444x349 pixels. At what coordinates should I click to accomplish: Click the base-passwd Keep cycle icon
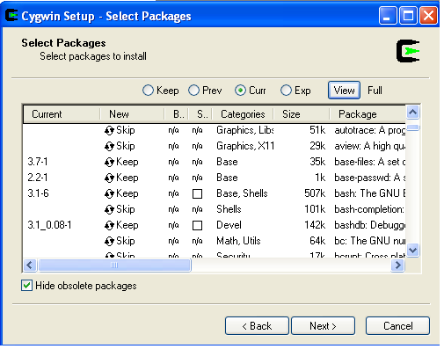[109, 178]
